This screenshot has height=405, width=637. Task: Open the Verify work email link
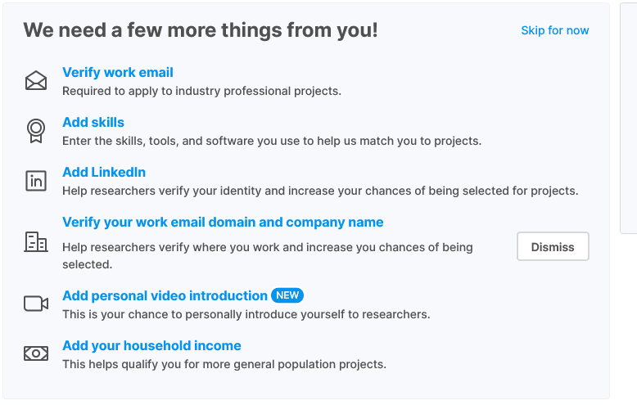(118, 73)
